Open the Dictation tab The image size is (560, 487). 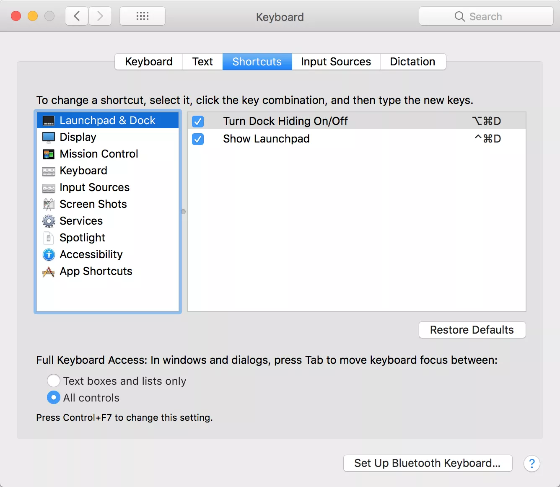pyautogui.click(x=412, y=62)
